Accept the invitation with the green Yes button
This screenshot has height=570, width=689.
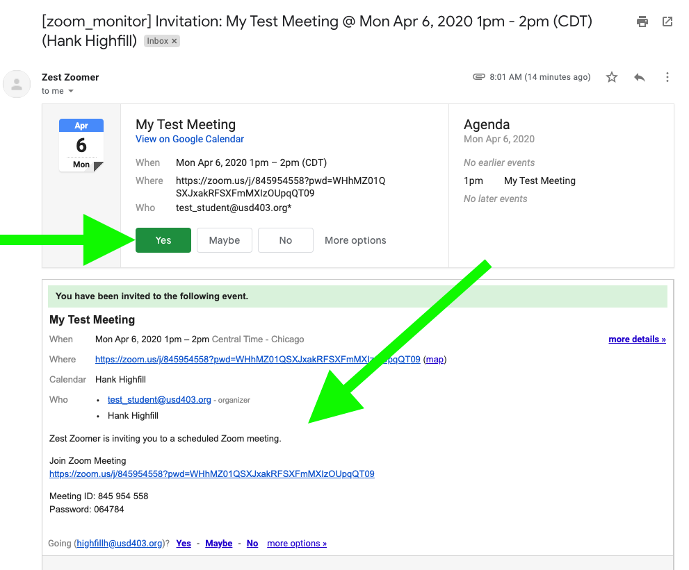tap(163, 240)
